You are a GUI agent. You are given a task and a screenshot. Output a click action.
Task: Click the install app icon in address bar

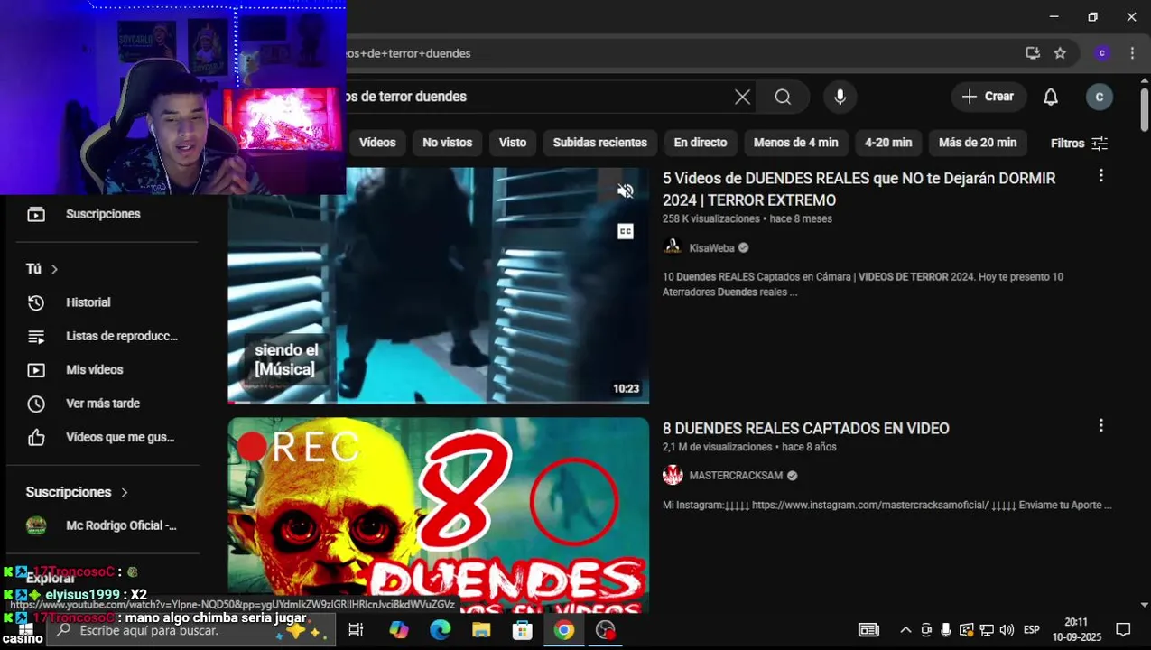pos(1033,53)
